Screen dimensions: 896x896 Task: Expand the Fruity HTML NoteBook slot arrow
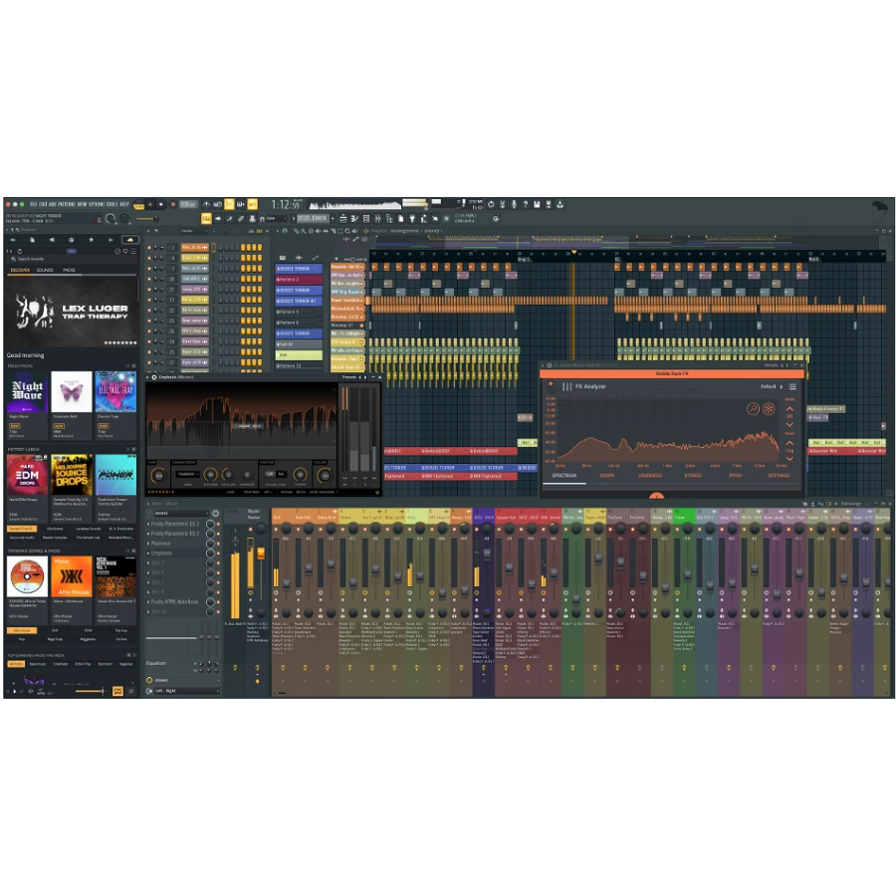coord(148,601)
